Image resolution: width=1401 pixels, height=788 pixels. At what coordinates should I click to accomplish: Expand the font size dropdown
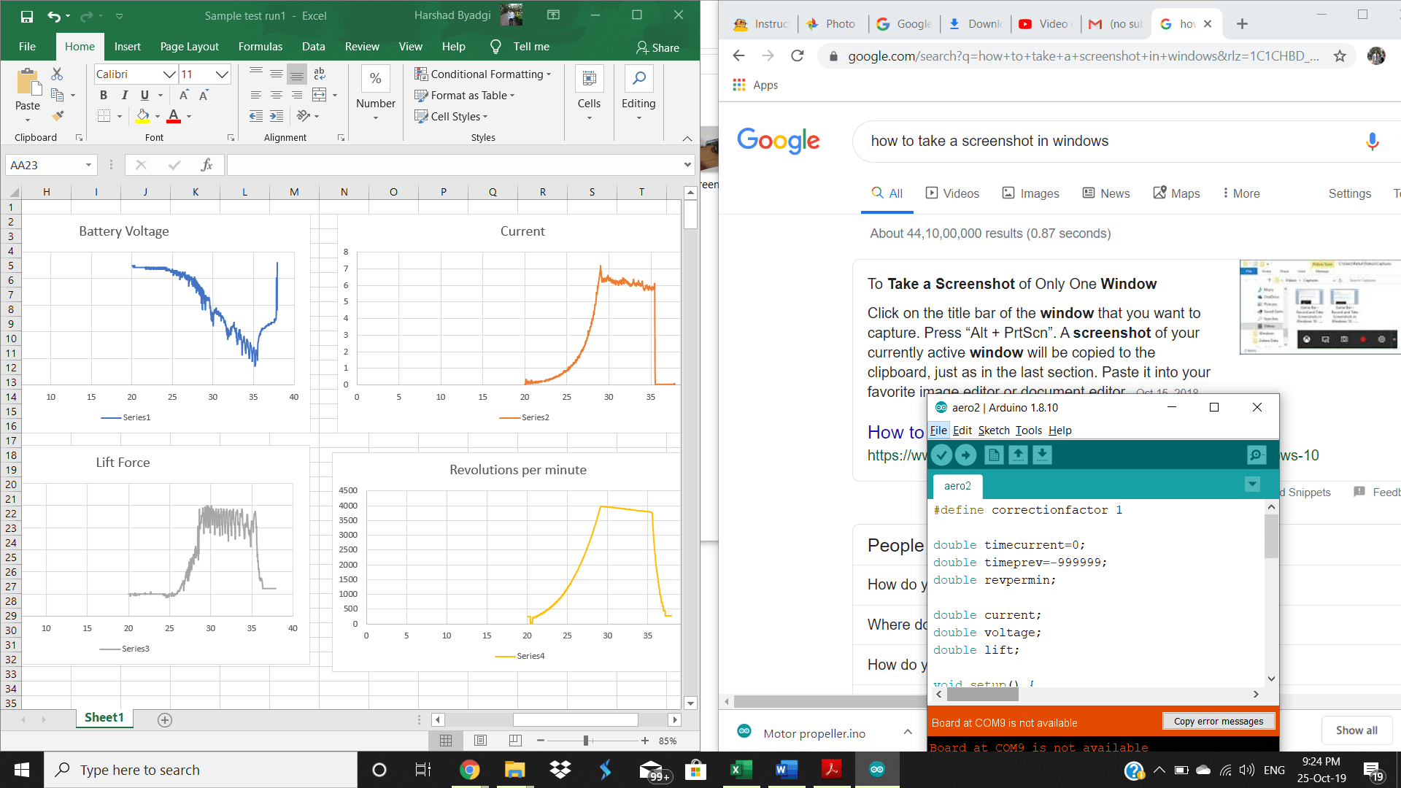(x=222, y=74)
